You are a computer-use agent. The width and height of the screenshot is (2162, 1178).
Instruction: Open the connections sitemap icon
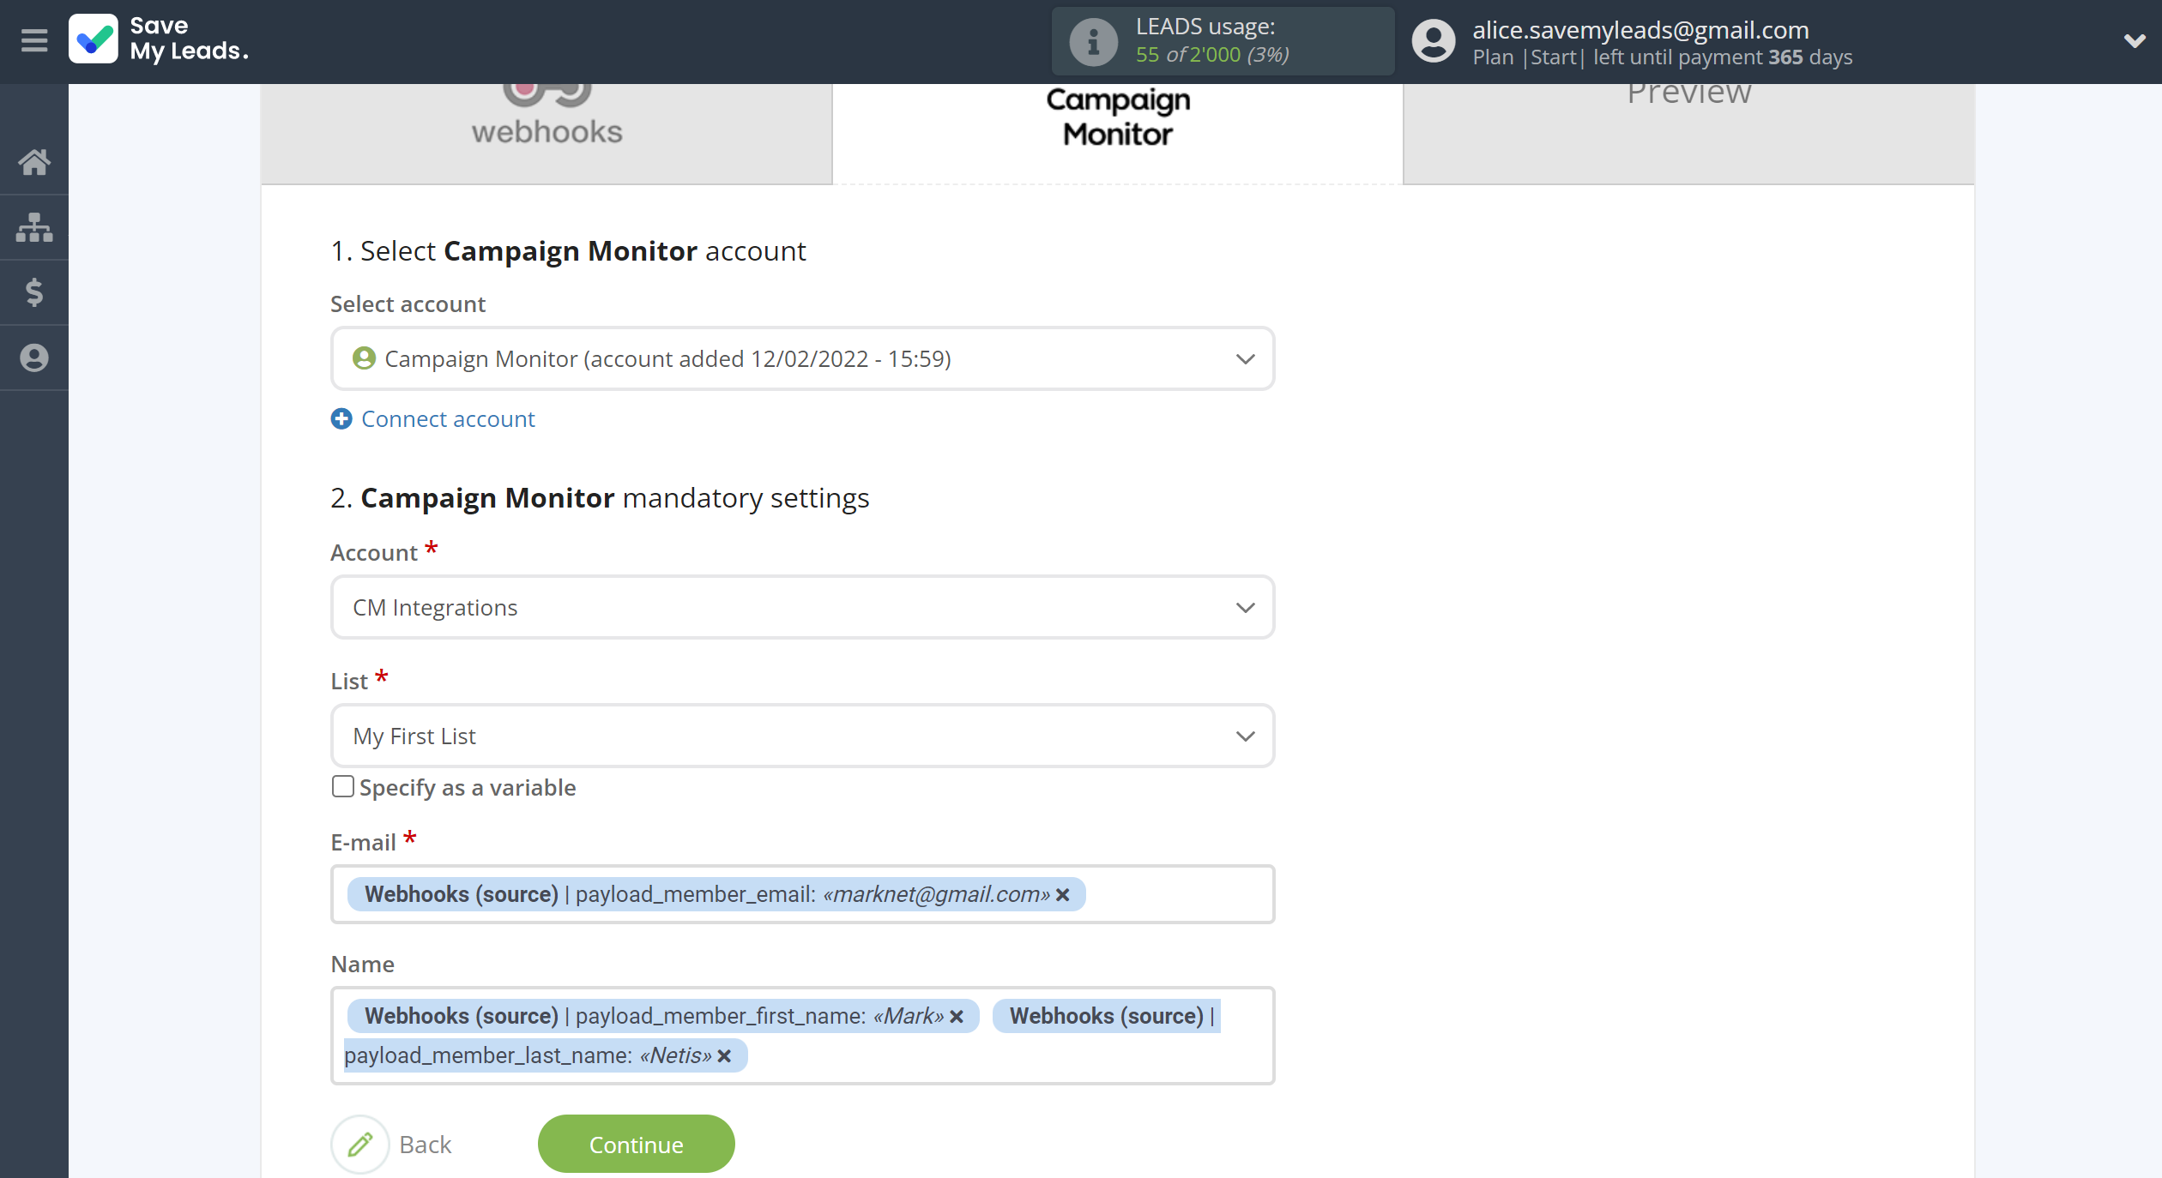pyautogui.click(x=34, y=227)
